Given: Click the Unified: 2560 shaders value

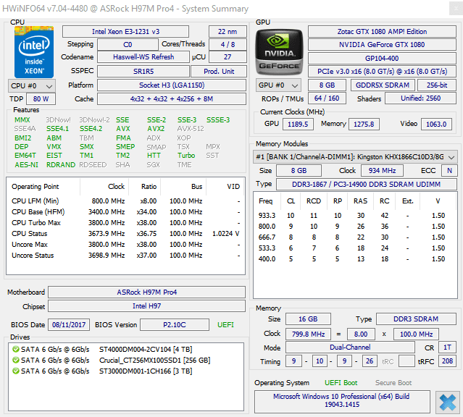Looking at the screenshot, I should [420, 98].
